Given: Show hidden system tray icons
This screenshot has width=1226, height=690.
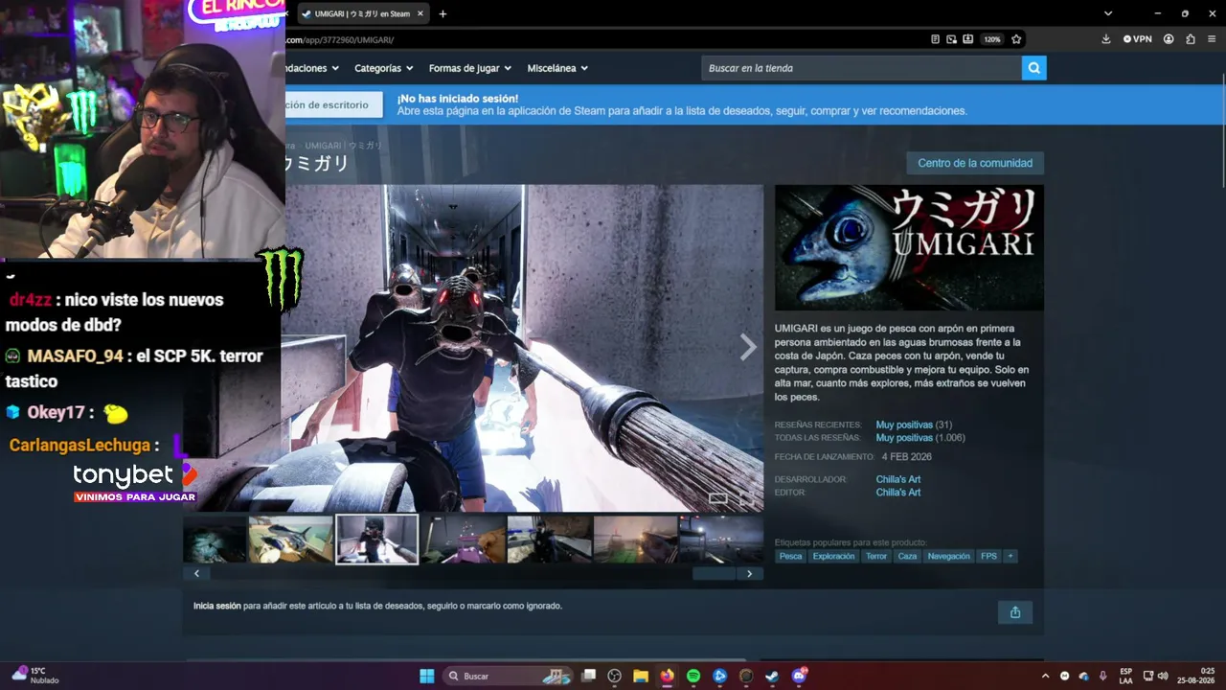Looking at the screenshot, I should point(1045,676).
